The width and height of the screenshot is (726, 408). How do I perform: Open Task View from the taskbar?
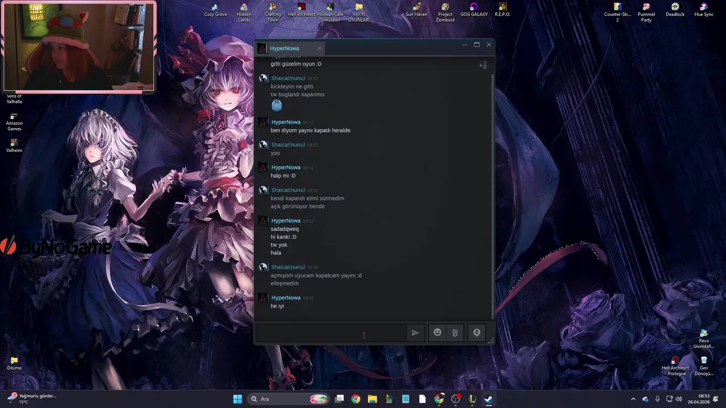[x=339, y=399]
